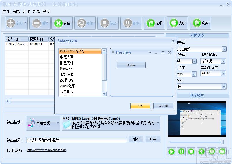The height and width of the screenshot is (164, 232).
Task: Open the 动作 menu
Action: click(x=26, y=12)
